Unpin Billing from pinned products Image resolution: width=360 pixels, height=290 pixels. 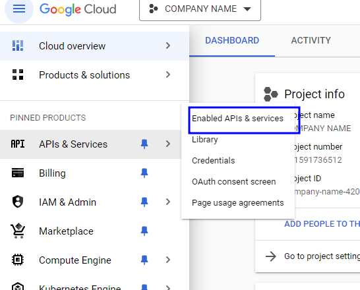click(144, 173)
